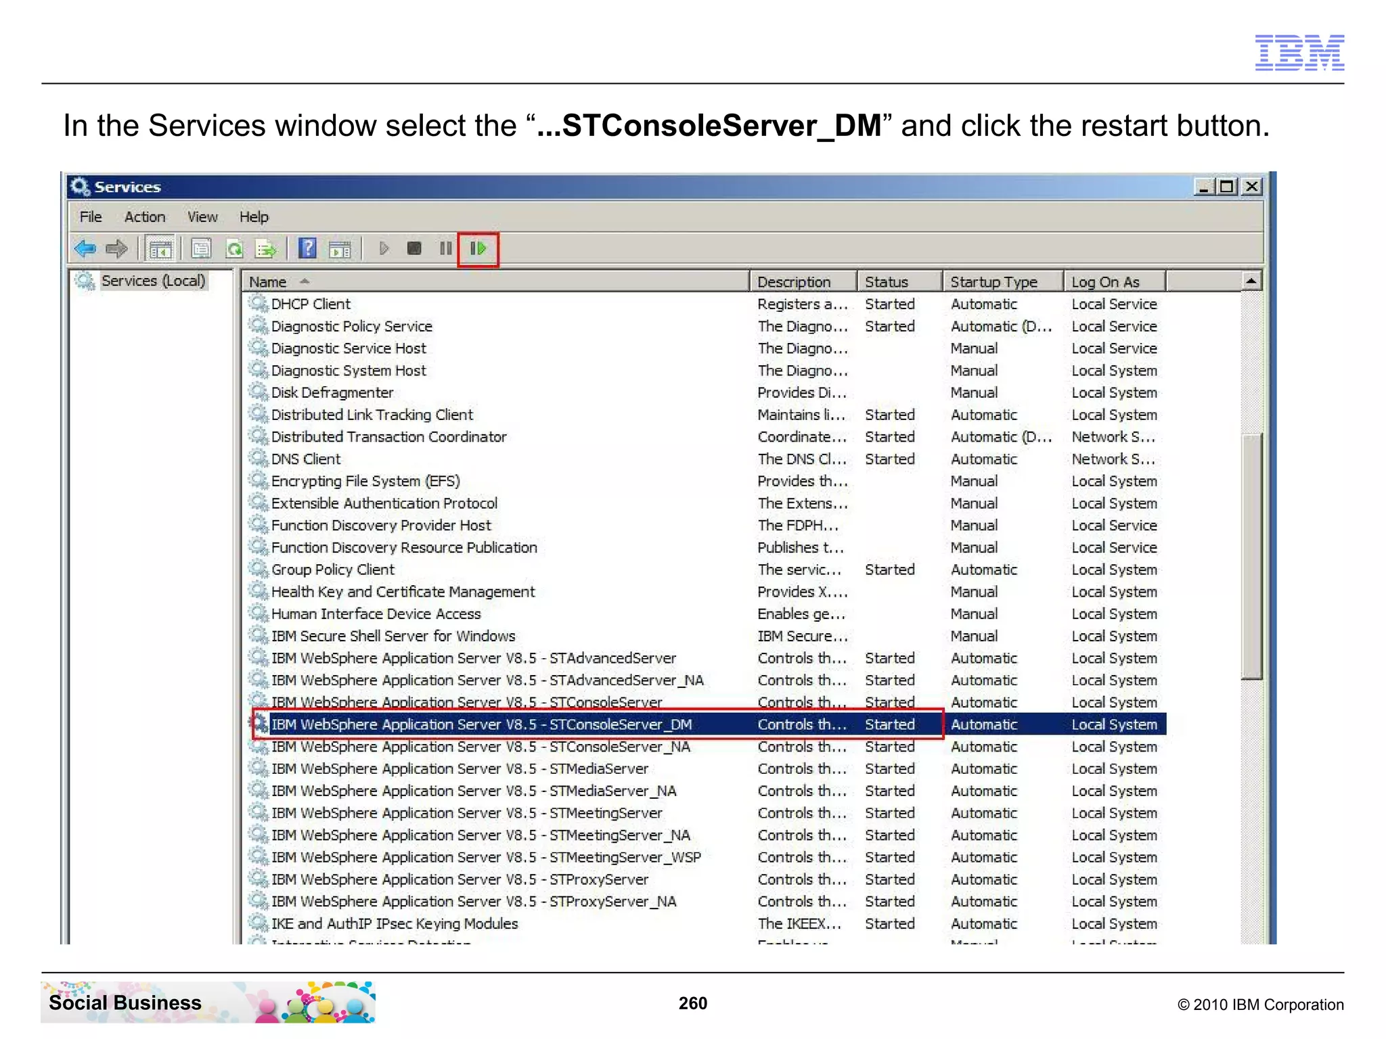The image size is (1386, 1039).
Task: Select Extensible Authentication Protocol service
Action: [706, 503]
